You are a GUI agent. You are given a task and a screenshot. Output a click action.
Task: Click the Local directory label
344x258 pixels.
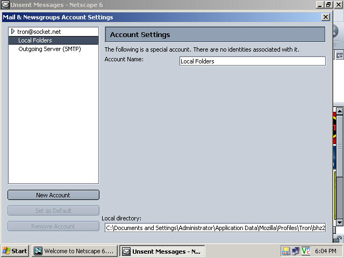click(x=121, y=218)
